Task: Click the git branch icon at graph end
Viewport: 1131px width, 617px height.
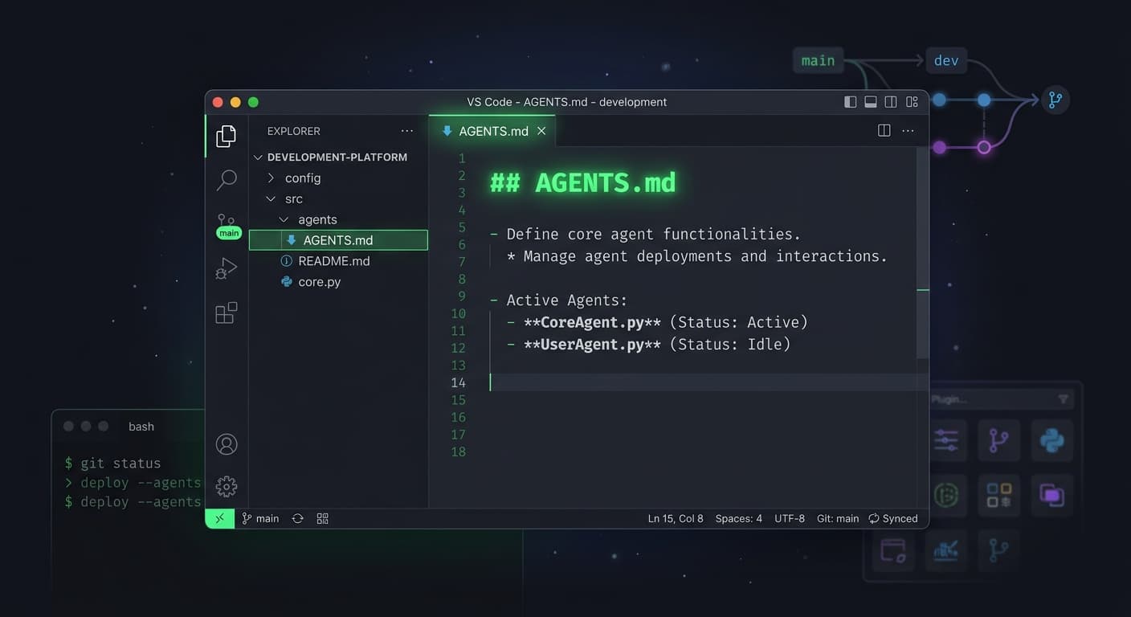Action: 1055,100
